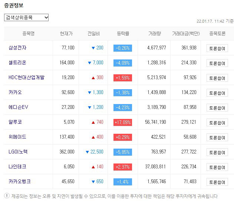Click 토론참여 button for 카카오 row
Viewport: 234px width, 201px height.
217,93
